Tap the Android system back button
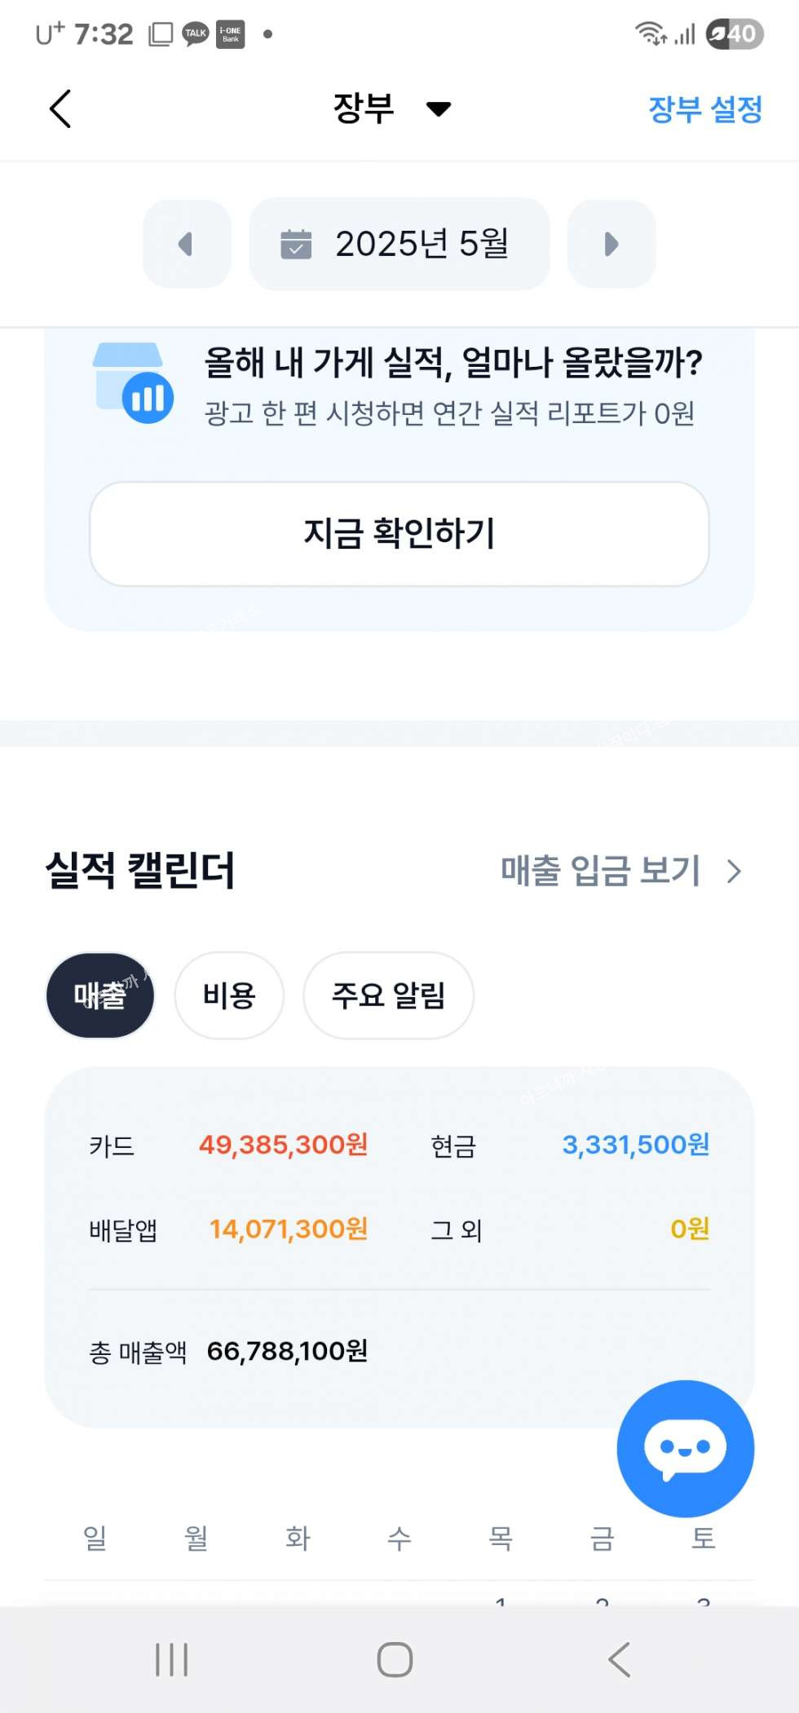Image resolution: width=799 pixels, height=1713 pixels. (620, 1659)
